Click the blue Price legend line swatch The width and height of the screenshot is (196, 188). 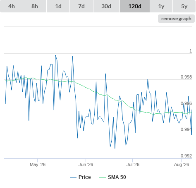click(x=73, y=177)
